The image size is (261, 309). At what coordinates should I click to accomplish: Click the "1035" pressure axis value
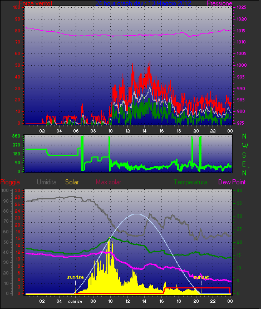[x=242, y=7]
